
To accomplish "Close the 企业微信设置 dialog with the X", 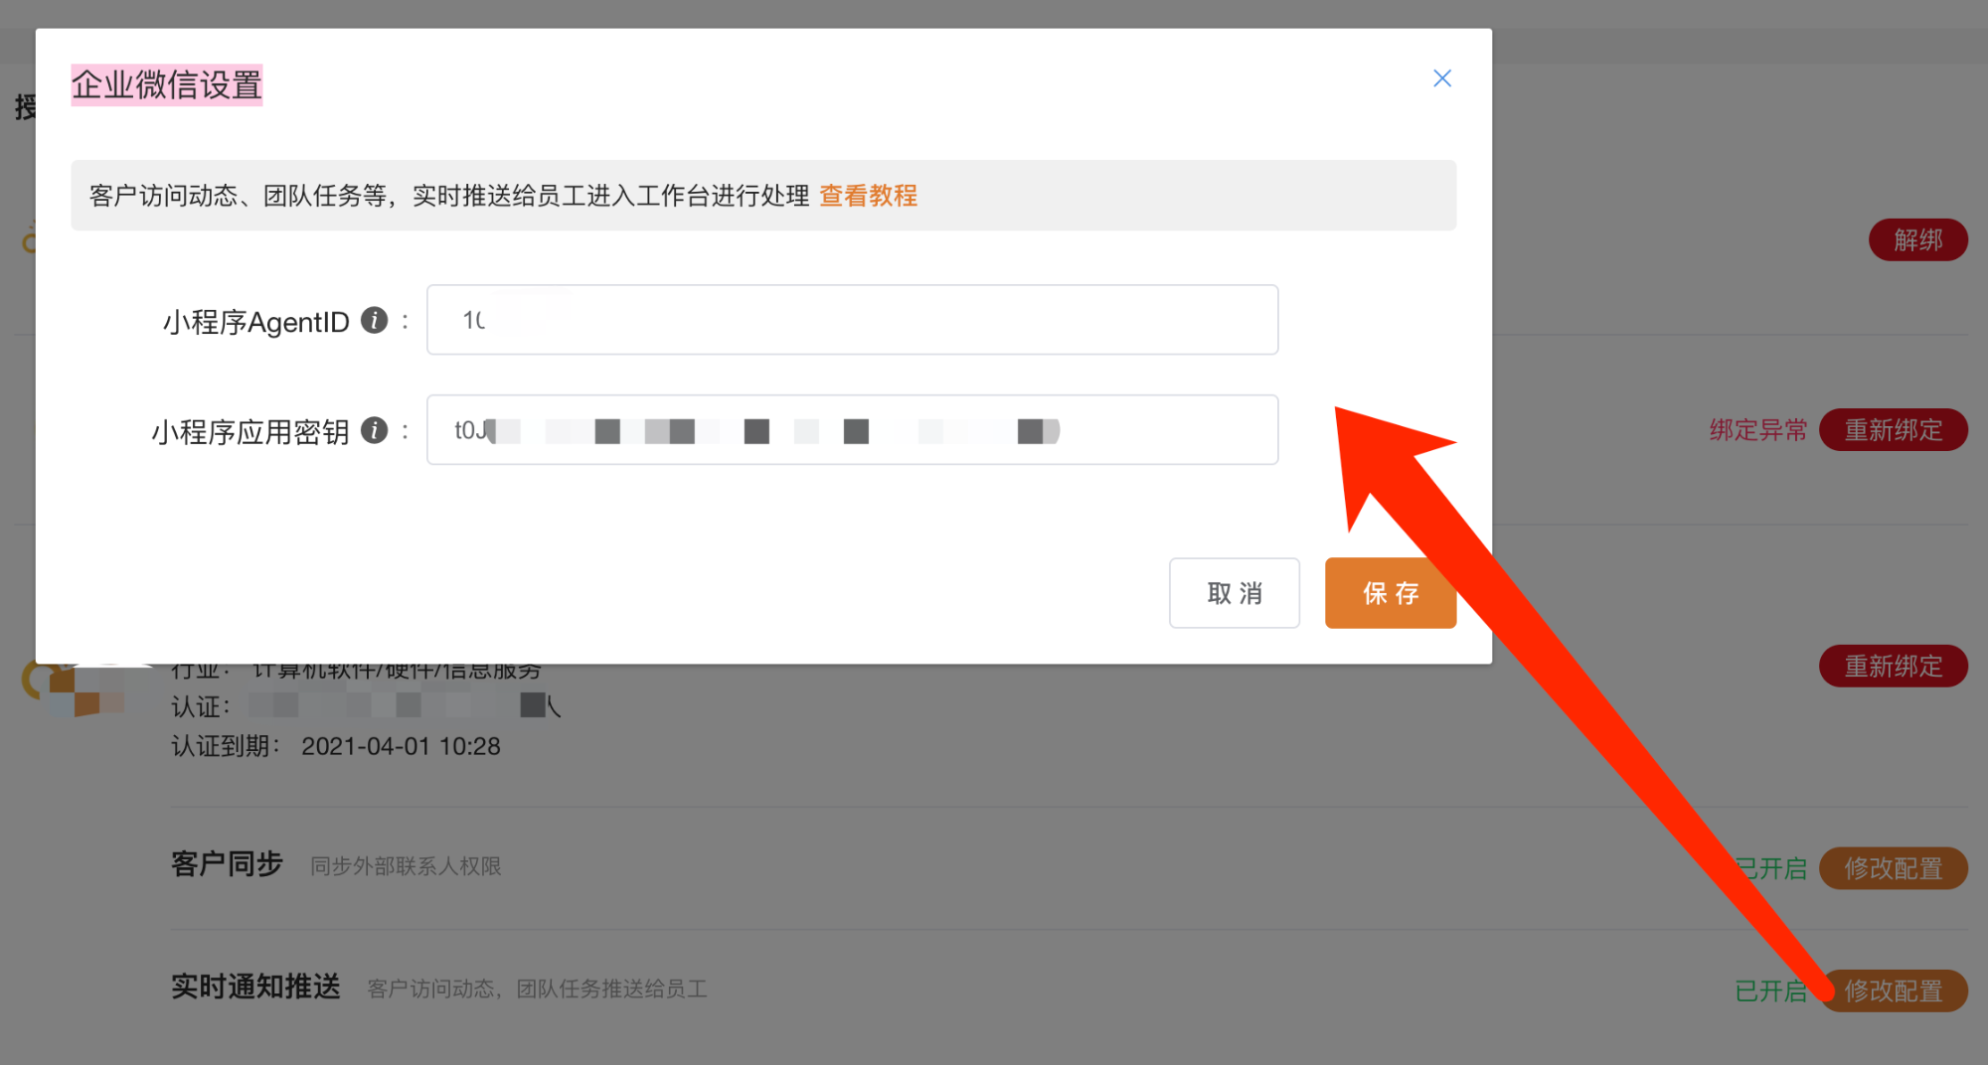I will tap(1441, 78).
